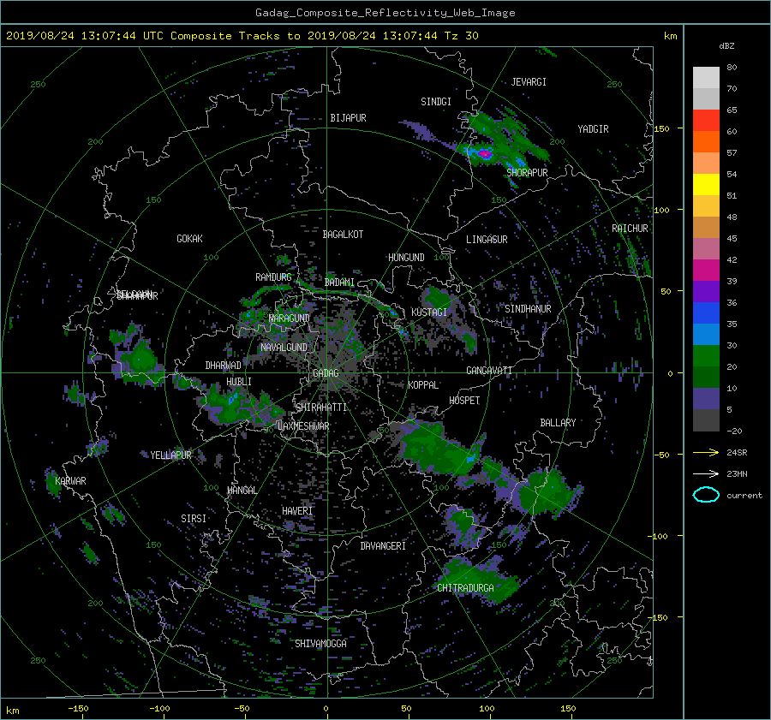Select the KOPPAL label
This screenshot has width=771, height=720.
point(423,385)
